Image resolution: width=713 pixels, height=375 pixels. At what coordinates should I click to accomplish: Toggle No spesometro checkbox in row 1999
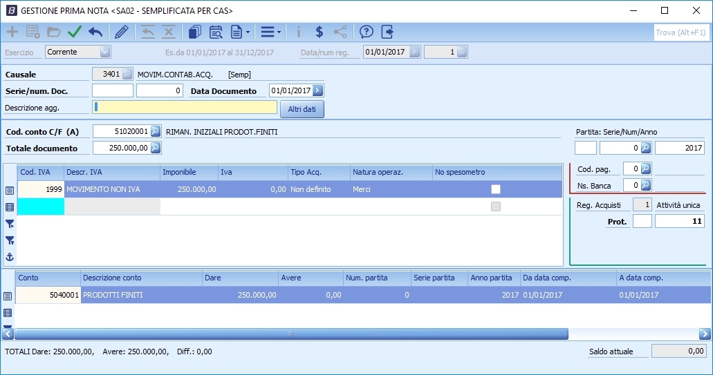[x=496, y=189]
